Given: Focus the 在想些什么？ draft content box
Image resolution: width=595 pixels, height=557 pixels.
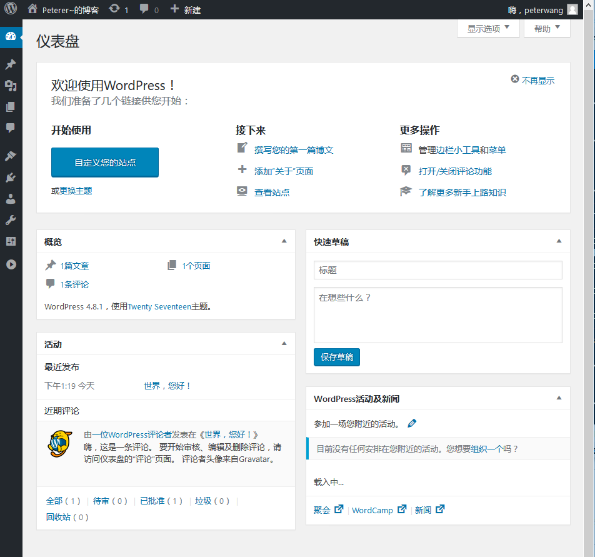Looking at the screenshot, I should 438,315.
